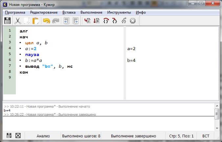Stop execution with the gray cross icon
The height and width of the screenshot is (142, 222).
coord(133,21)
